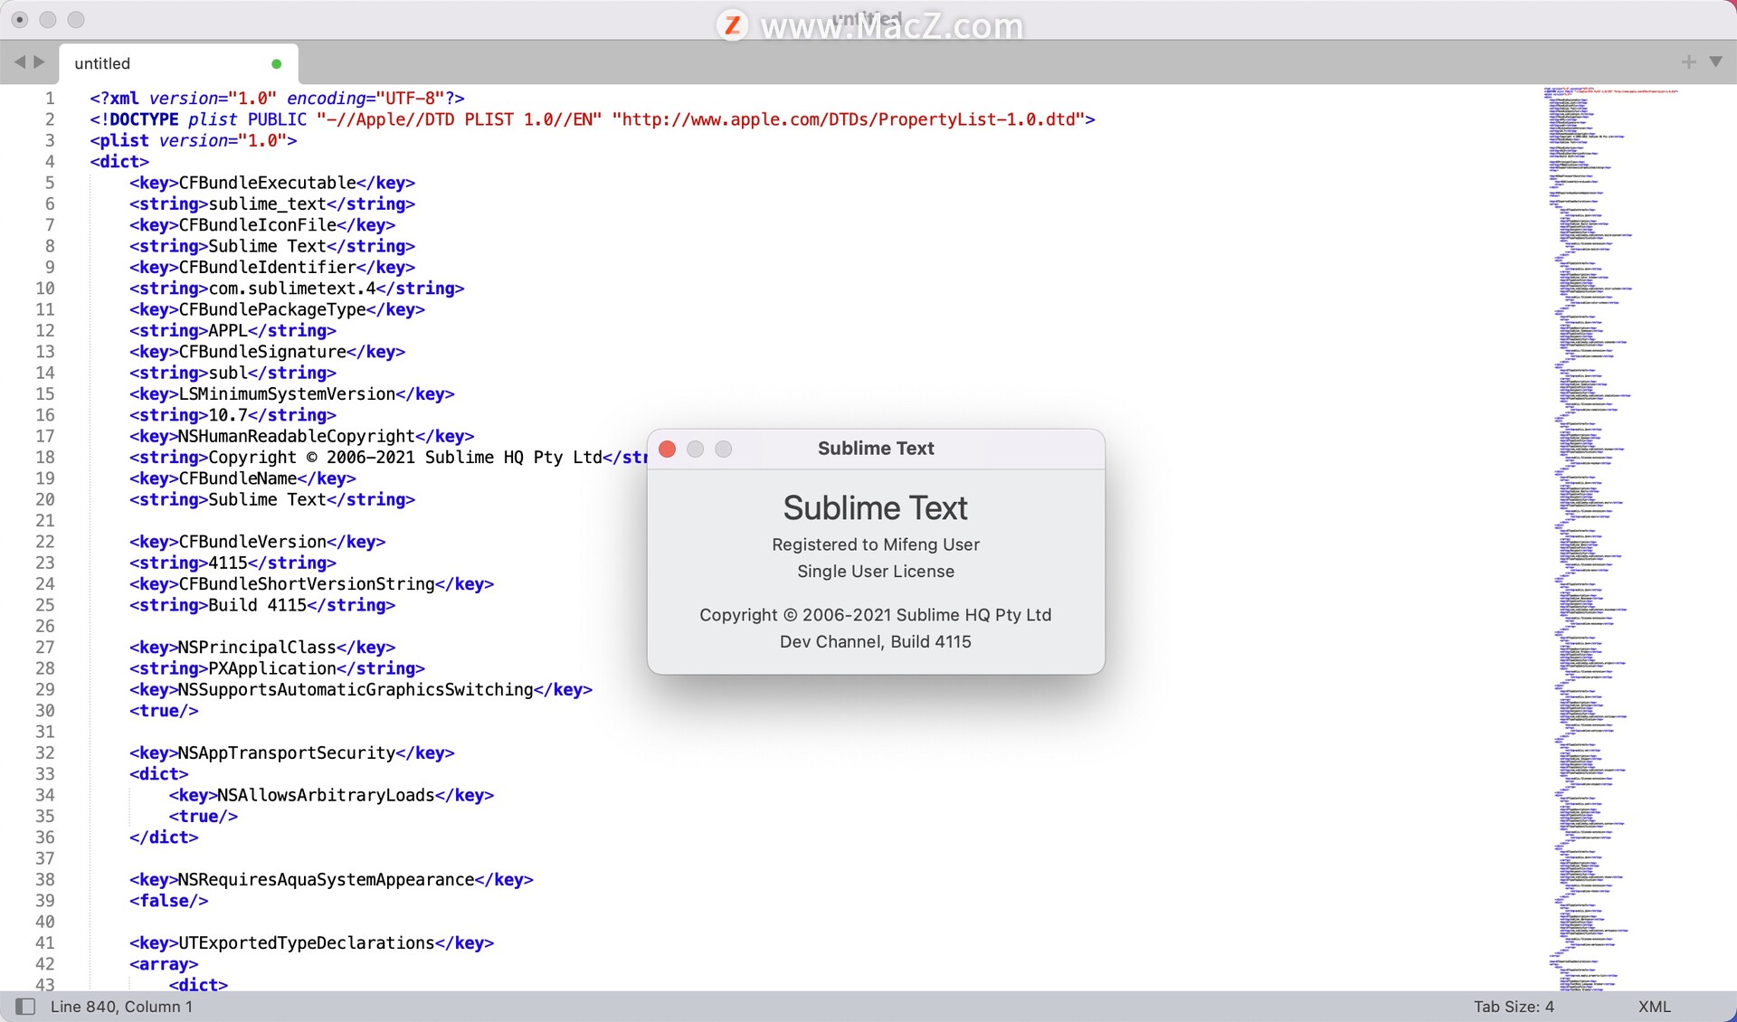Click CFBundleShortVersionString key text
This screenshot has height=1022, width=1737.
tap(307, 583)
